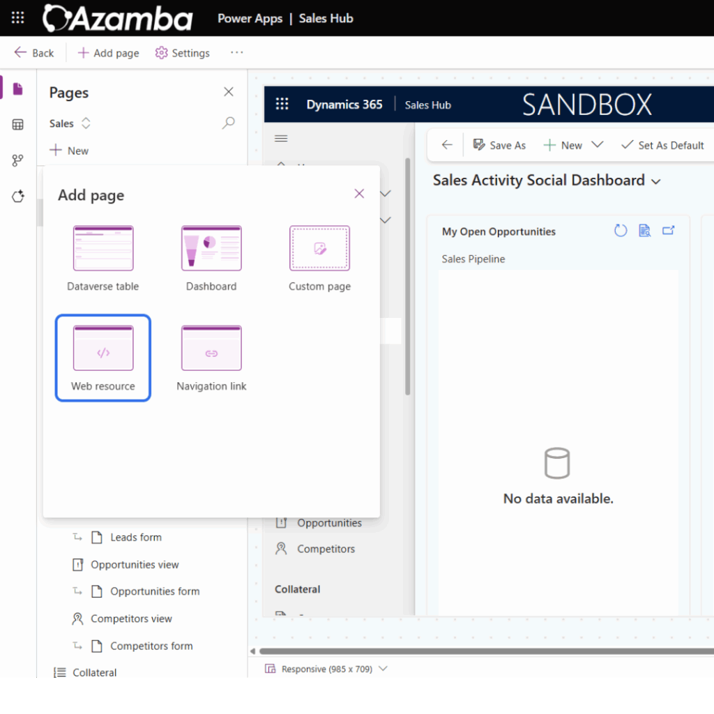Screen dimensions: 714x714
Task: Expand the New button dropdown arrow
Action: coord(597,145)
